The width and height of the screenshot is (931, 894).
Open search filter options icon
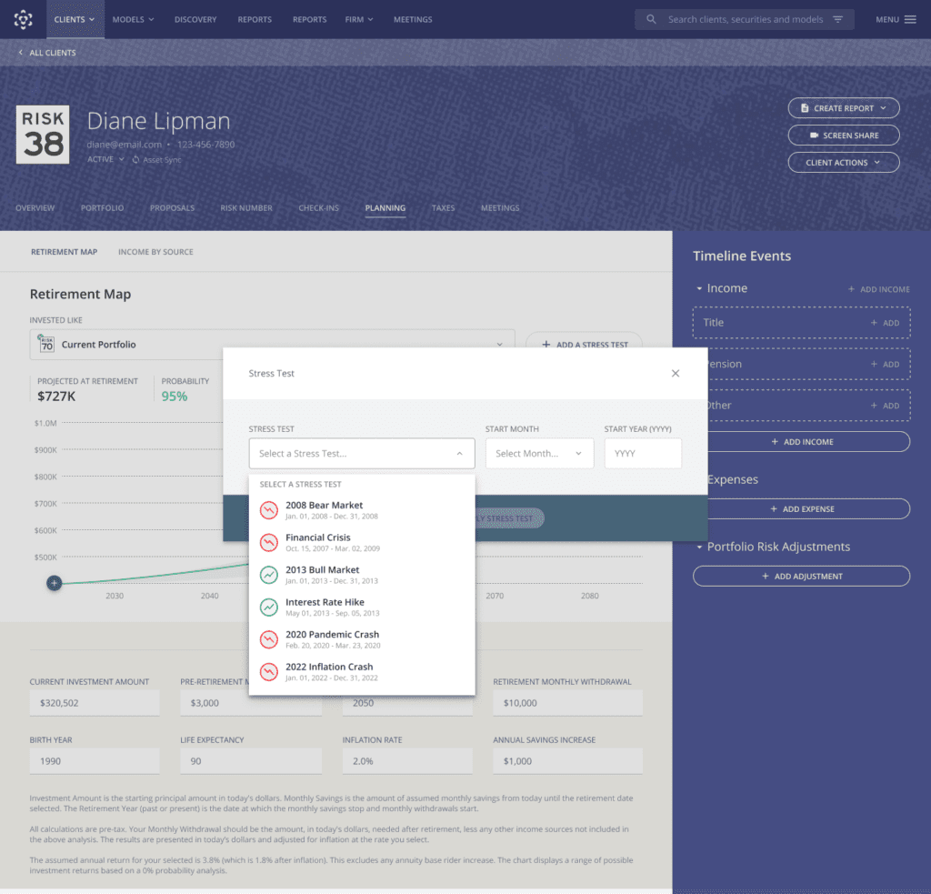(x=837, y=20)
